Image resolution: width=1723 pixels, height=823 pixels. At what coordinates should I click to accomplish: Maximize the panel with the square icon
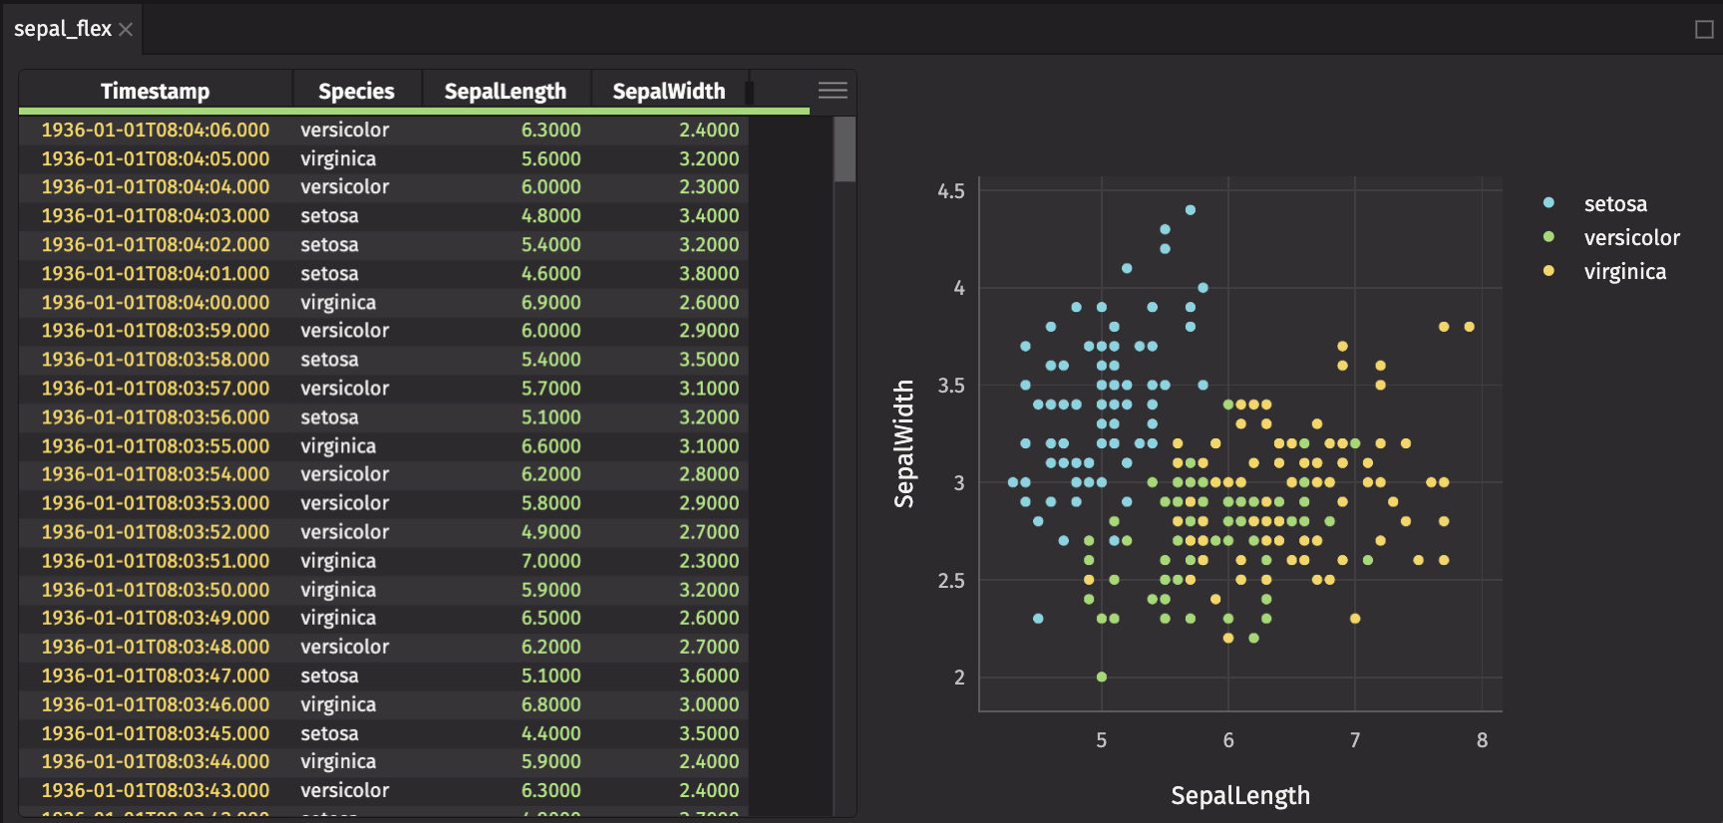(x=1704, y=30)
